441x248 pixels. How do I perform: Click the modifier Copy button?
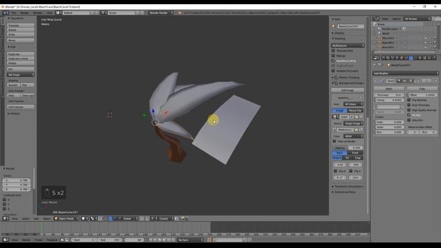tap(422, 89)
